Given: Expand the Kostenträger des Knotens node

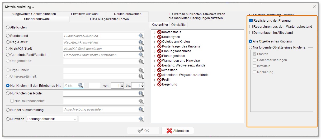Looking at the screenshot, I should click(155, 47).
